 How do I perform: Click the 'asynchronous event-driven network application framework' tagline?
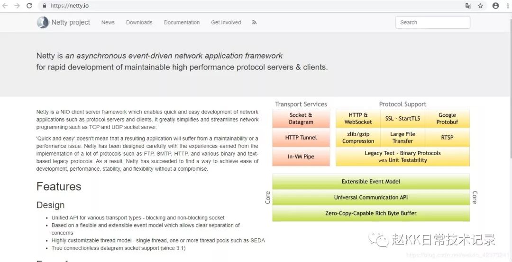pos(174,56)
